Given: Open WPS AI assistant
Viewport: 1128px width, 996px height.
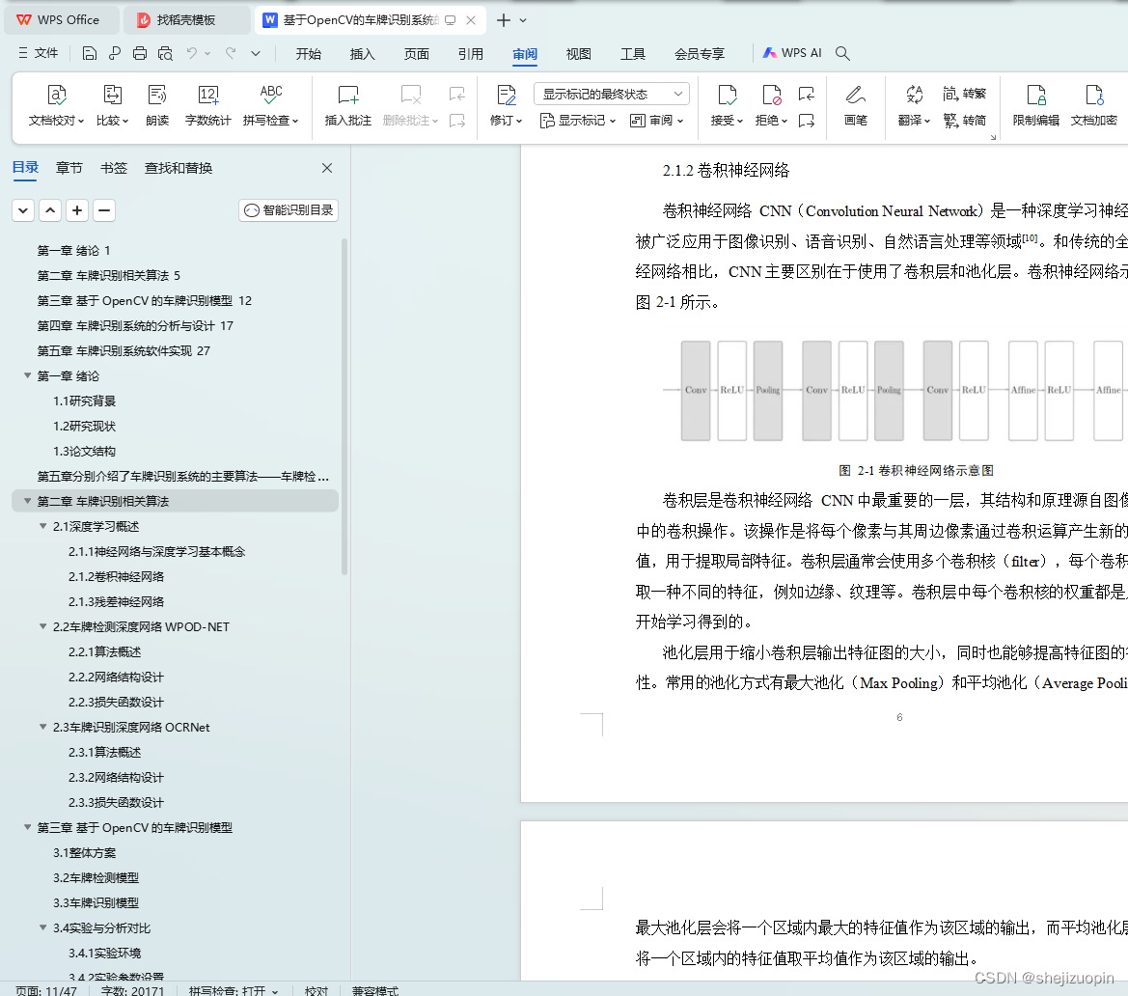Looking at the screenshot, I should click(792, 53).
